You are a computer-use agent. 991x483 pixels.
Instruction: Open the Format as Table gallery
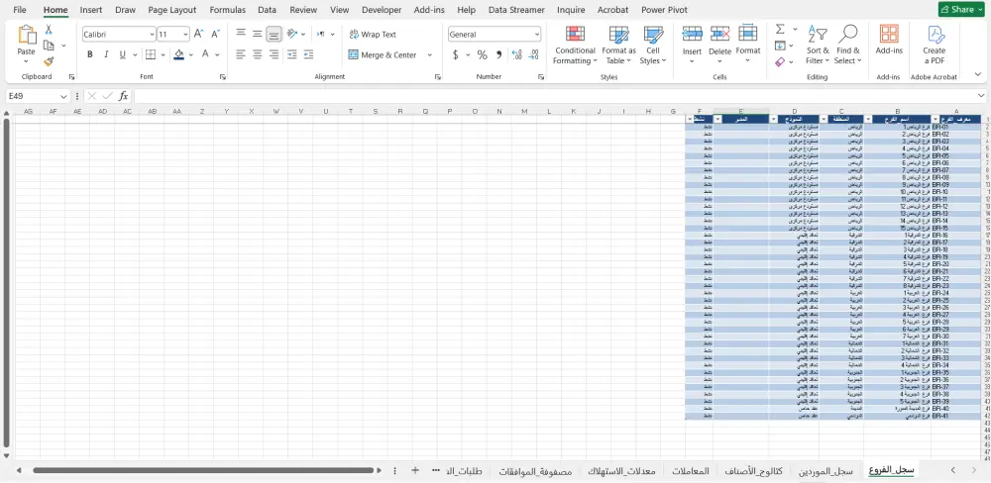[x=618, y=45]
